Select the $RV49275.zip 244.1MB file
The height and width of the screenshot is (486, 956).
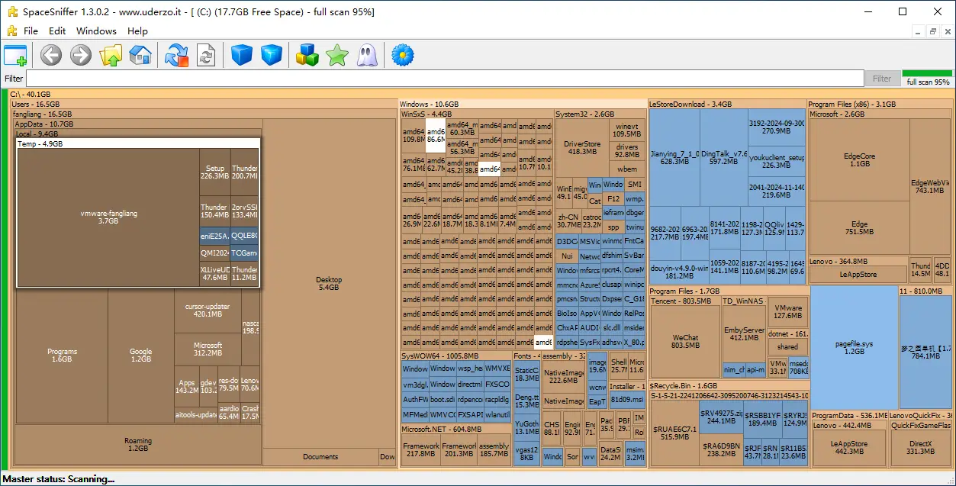tap(721, 417)
